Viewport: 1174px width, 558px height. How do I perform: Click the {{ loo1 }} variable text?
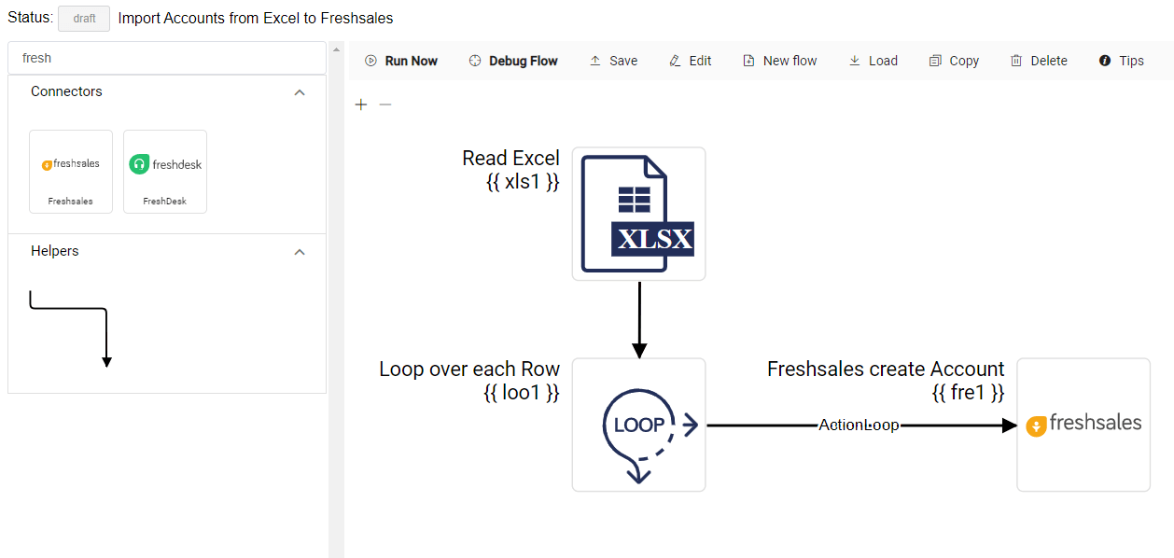pyautogui.click(x=522, y=393)
